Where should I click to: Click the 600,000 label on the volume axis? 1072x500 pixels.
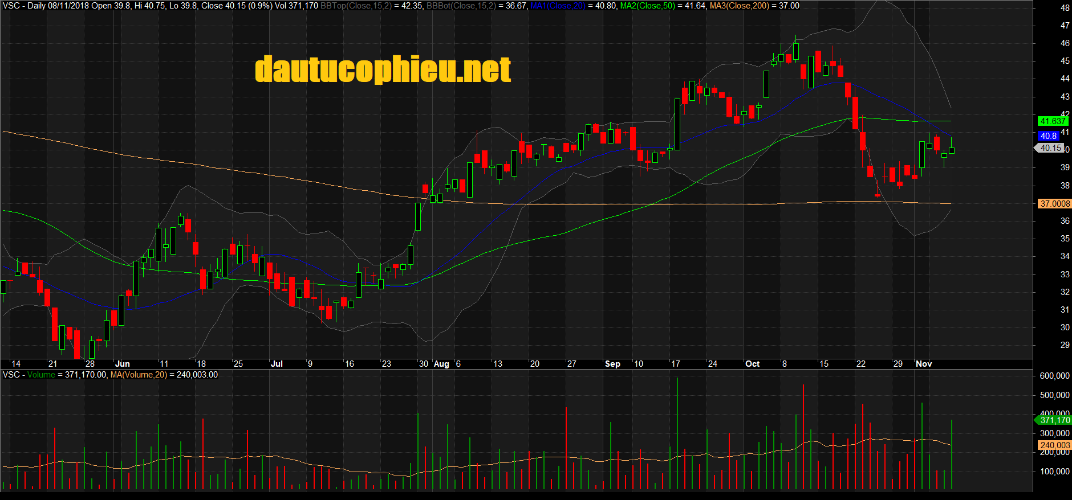[x=1055, y=376]
